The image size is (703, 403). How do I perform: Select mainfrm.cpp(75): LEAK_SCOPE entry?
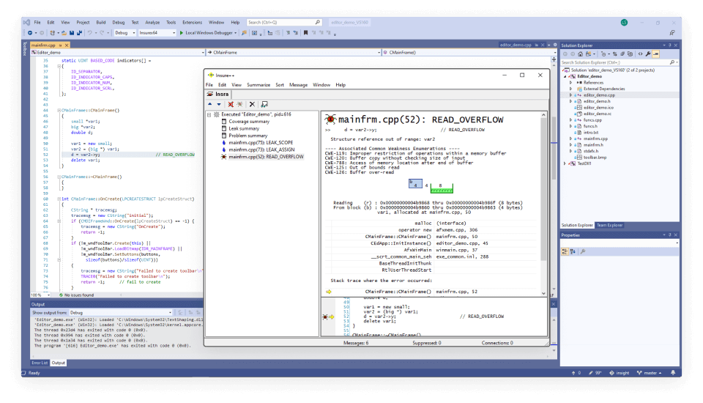261,143
